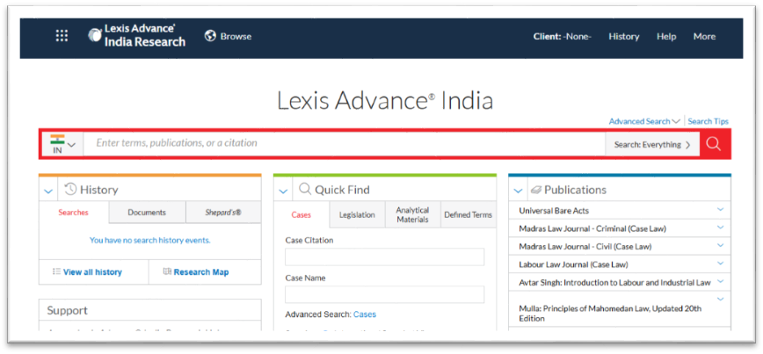Screen dimensions: 763x354
Task: Expand options for Universal Bare Acts
Action: click(721, 210)
